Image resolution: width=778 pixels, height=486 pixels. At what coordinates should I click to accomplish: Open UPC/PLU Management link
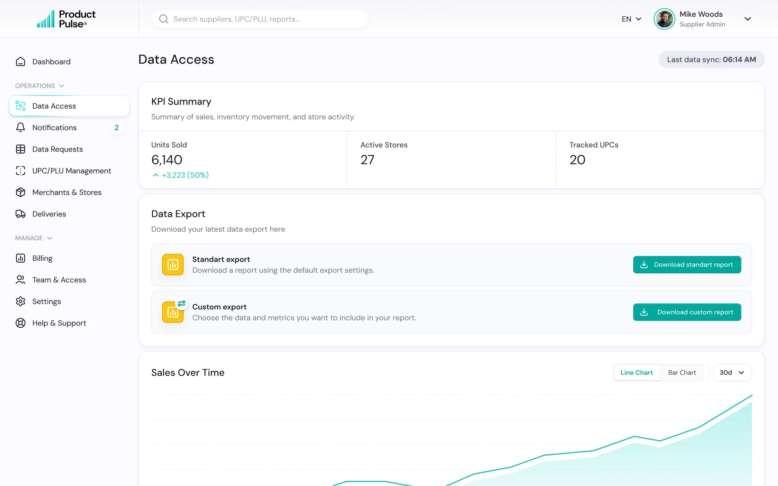(x=69, y=171)
